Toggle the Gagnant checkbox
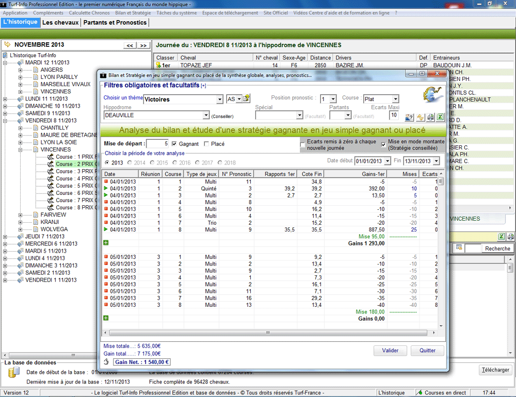516x397 pixels. [x=174, y=144]
